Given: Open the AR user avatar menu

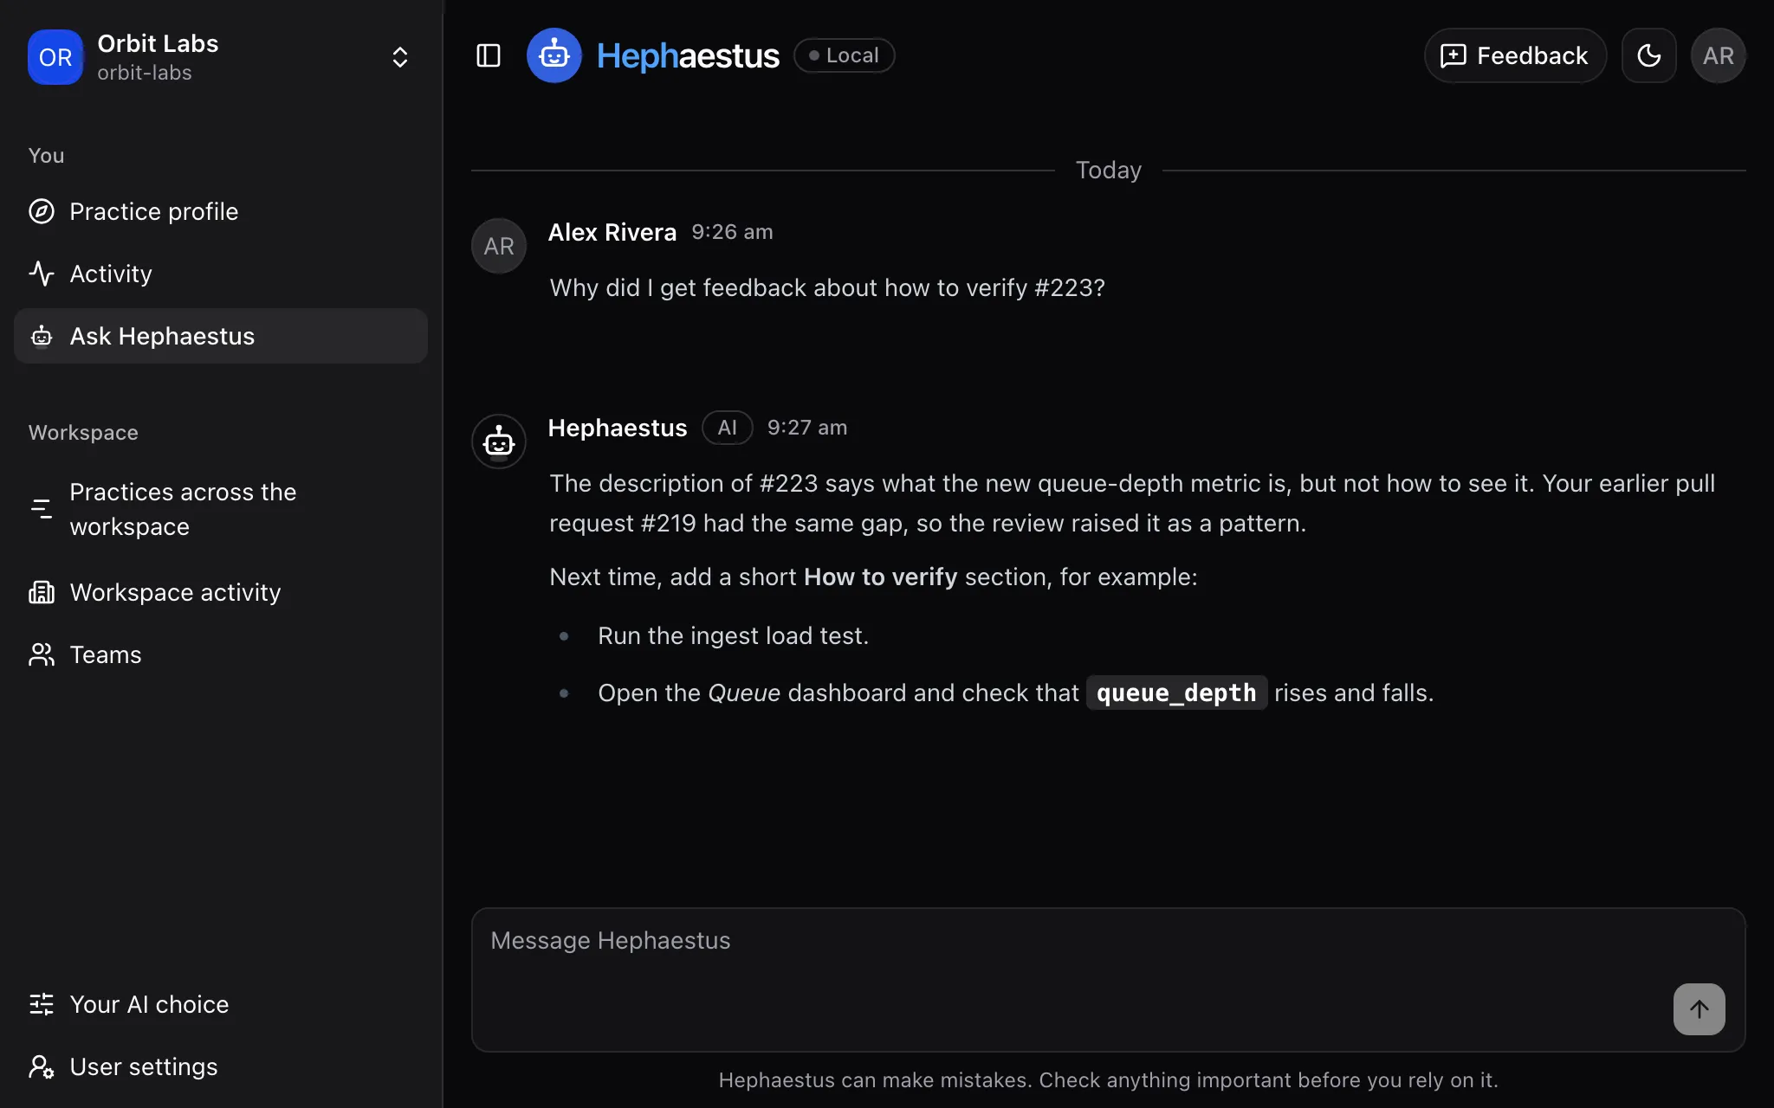Looking at the screenshot, I should [x=1718, y=55].
